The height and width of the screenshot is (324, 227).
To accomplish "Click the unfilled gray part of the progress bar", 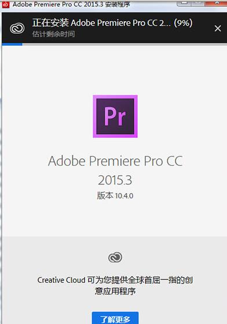I will coord(125,44).
